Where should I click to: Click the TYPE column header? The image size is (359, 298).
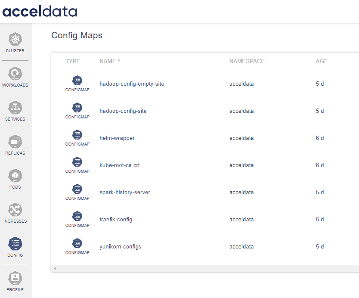73,61
